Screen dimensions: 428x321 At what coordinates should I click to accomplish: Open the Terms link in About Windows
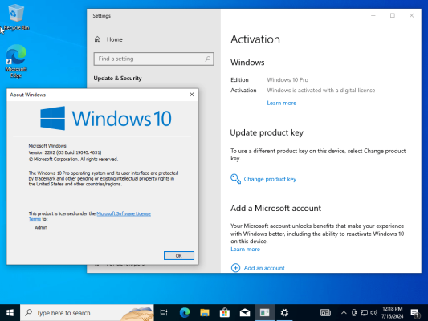pos(35,219)
